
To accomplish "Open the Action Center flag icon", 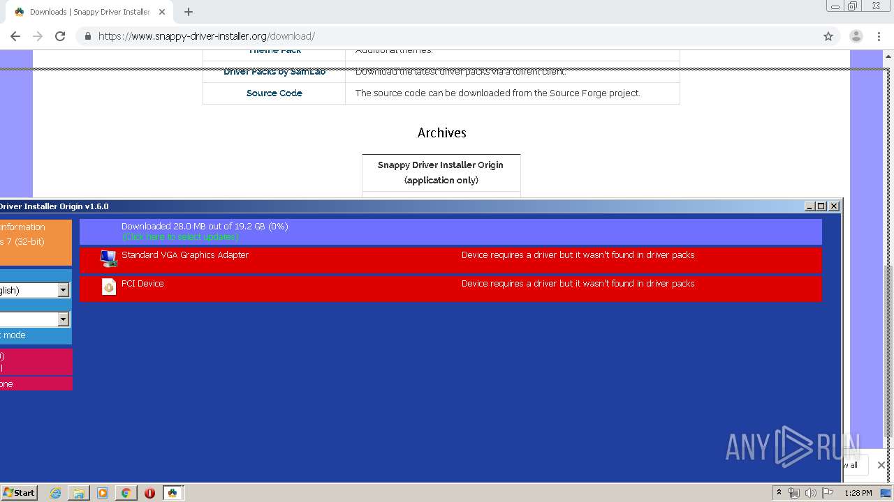I will pos(828,493).
